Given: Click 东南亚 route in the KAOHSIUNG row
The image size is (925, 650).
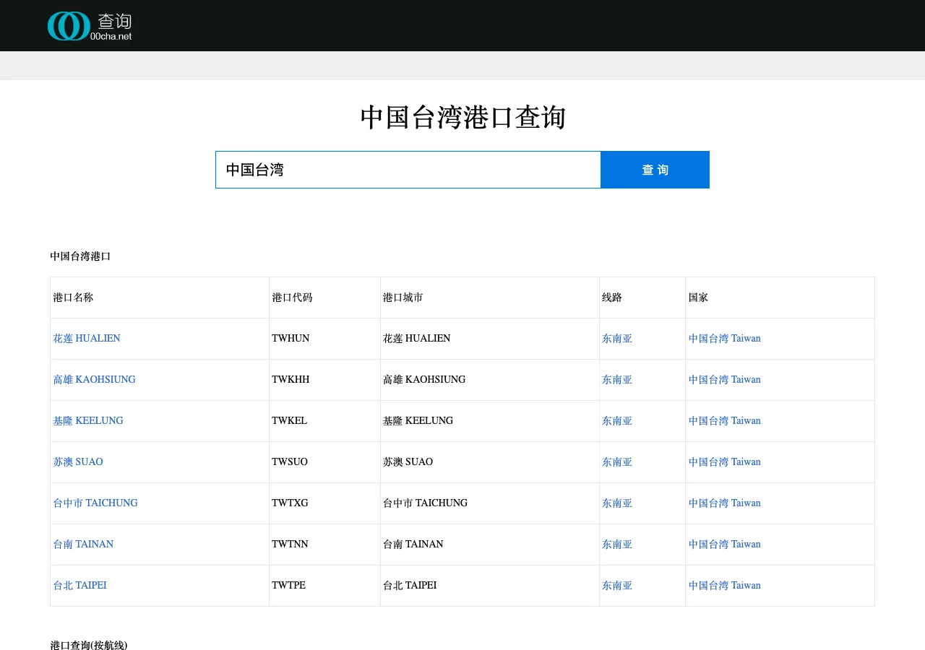Looking at the screenshot, I should point(617,379).
